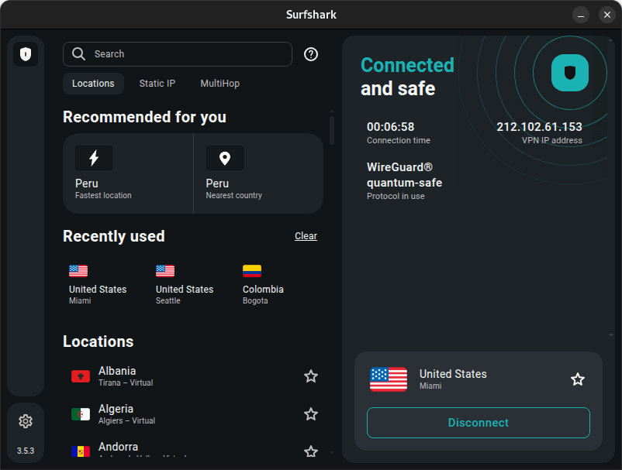Click the magnifier icon in search box
The width and height of the screenshot is (622, 470).
[x=78, y=54]
